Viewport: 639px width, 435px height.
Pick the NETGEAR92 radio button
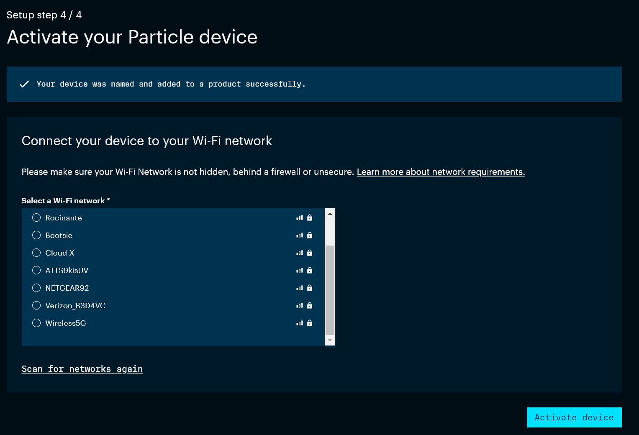tap(36, 288)
